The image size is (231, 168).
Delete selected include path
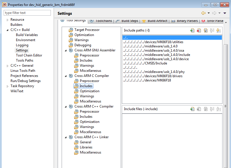(199, 30)
